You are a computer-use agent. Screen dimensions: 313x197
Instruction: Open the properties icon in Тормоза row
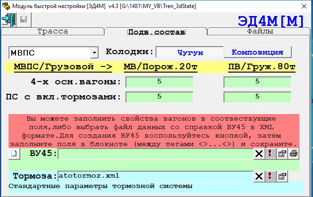pos(282,176)
